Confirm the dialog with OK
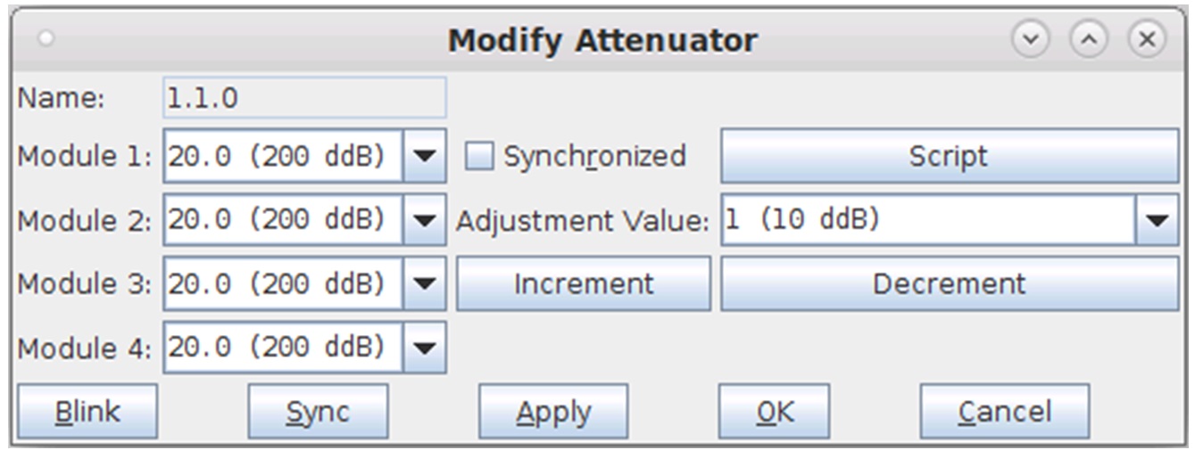Screen dimensions: 1195x450 774,412
